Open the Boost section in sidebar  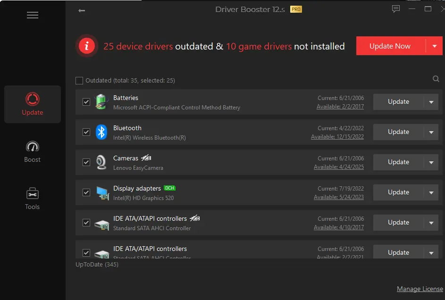click(33, 151)
